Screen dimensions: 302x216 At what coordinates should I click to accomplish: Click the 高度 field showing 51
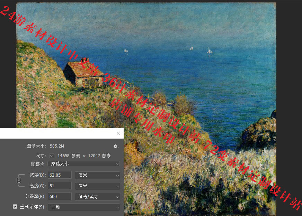point(60,186)
